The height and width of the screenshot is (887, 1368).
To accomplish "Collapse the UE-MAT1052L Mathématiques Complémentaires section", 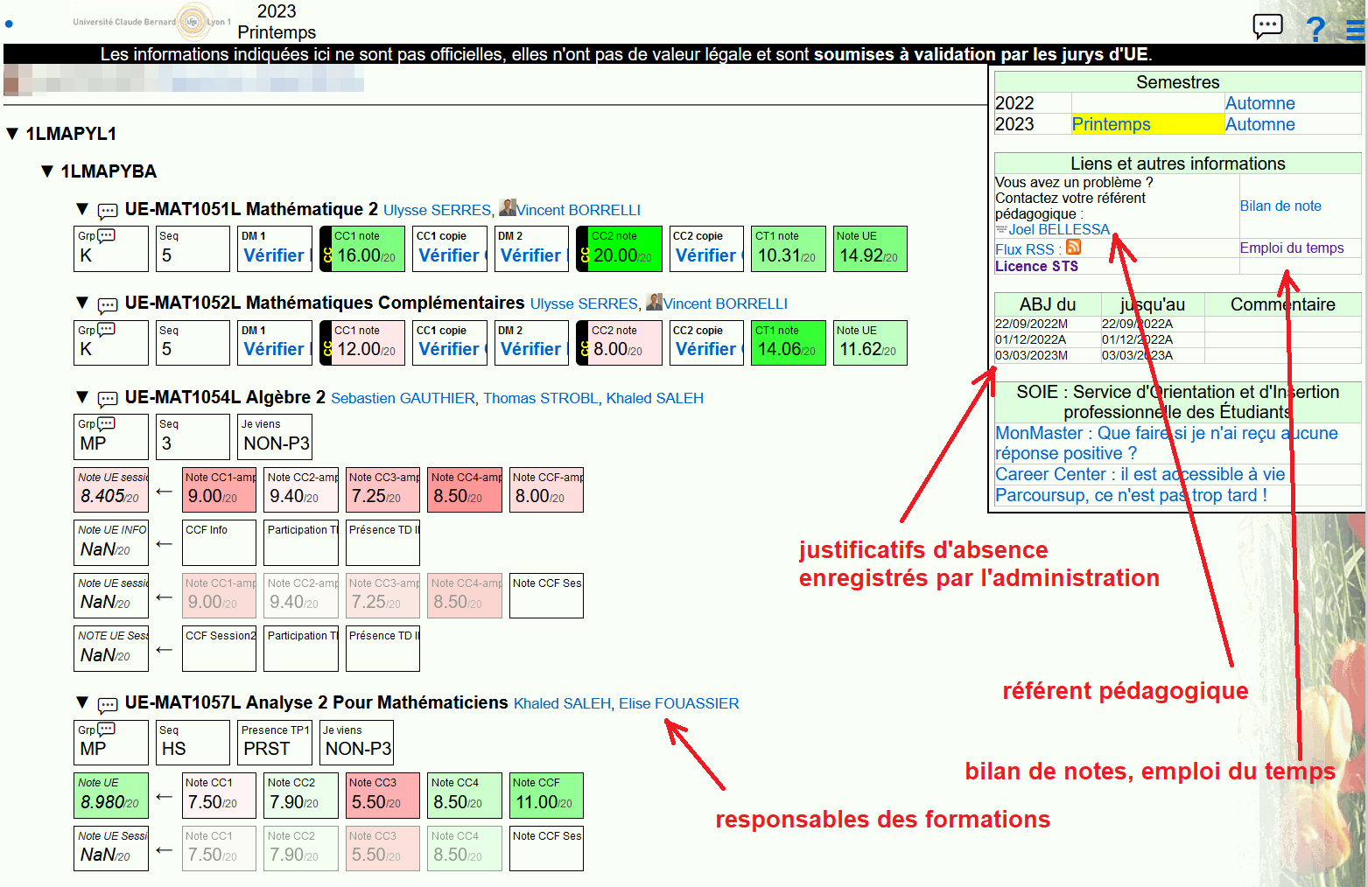I will [x=82, y=304].
